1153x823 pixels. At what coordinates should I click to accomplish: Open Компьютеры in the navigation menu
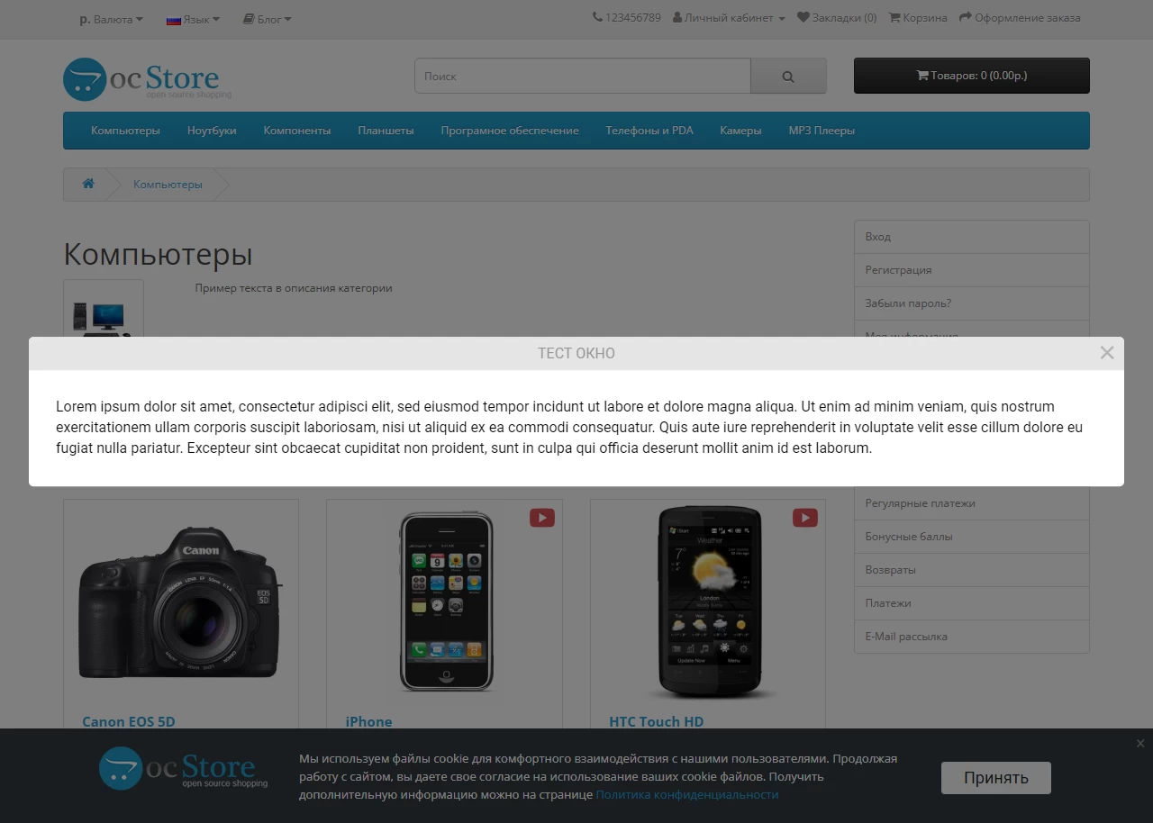pos(125,131)
